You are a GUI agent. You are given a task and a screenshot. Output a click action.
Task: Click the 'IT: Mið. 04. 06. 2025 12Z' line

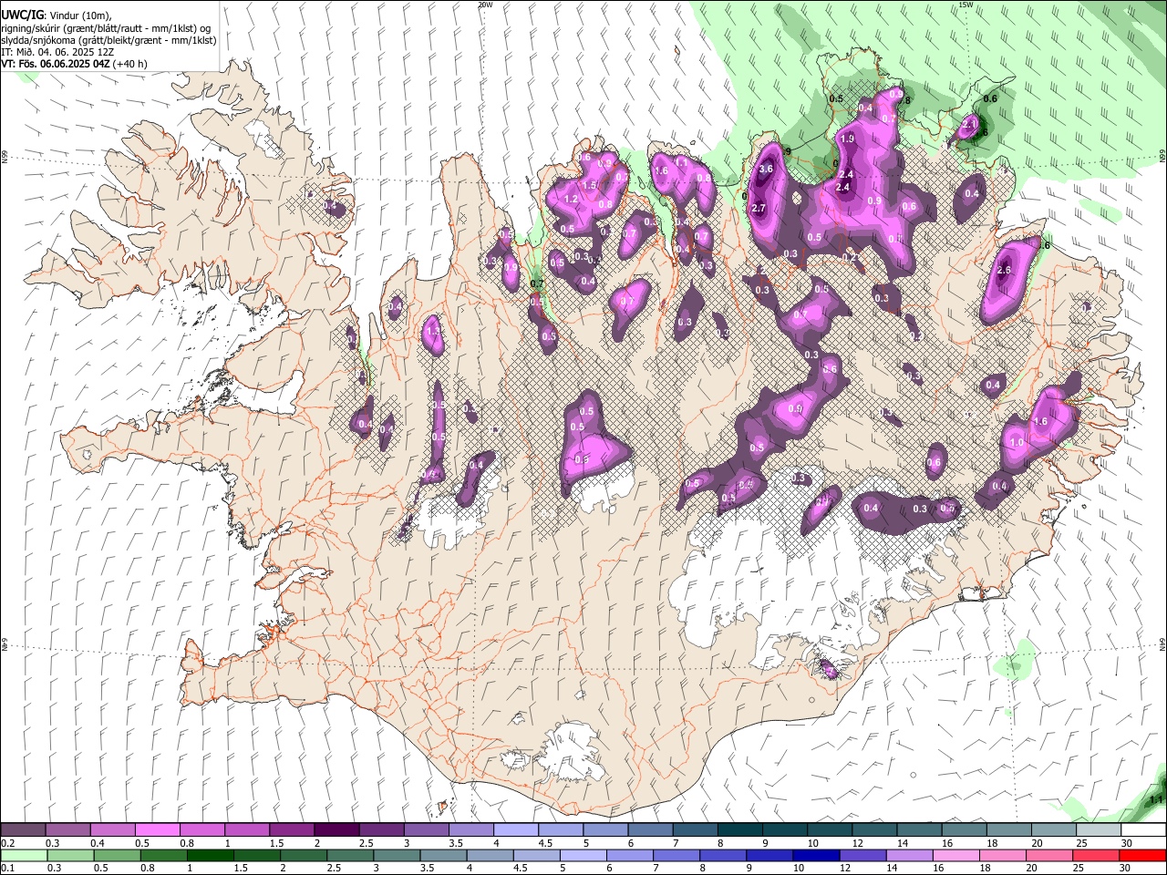[x=57, y=52]
